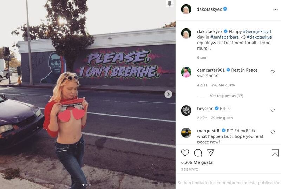Open the comment bubble icon
Viewport: 281px width, 189px height.
[198, 153]
